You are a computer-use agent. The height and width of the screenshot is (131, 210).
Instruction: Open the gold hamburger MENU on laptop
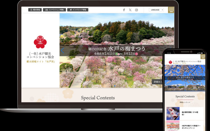pyautogui.click(x=171, y=10)
